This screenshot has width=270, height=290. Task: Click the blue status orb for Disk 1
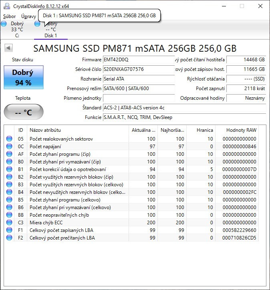tap(37, 24)
